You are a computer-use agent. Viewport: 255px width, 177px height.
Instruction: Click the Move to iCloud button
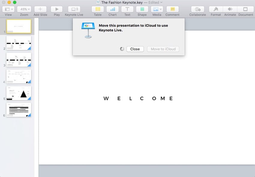click(163, 49)
